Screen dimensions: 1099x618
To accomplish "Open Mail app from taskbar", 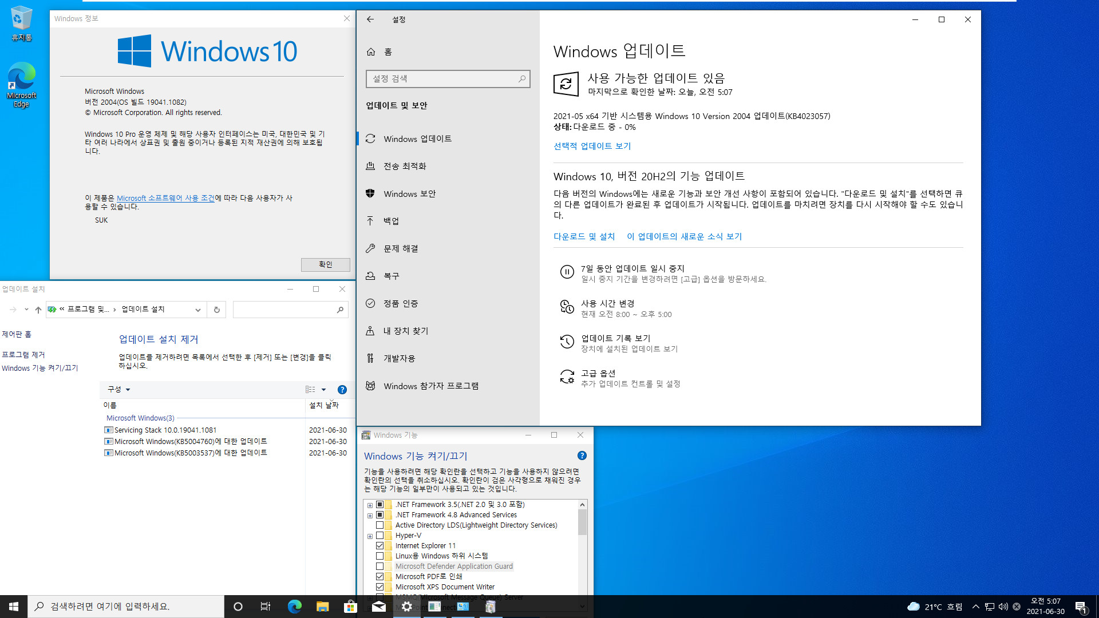I will [x=378, y=607].
